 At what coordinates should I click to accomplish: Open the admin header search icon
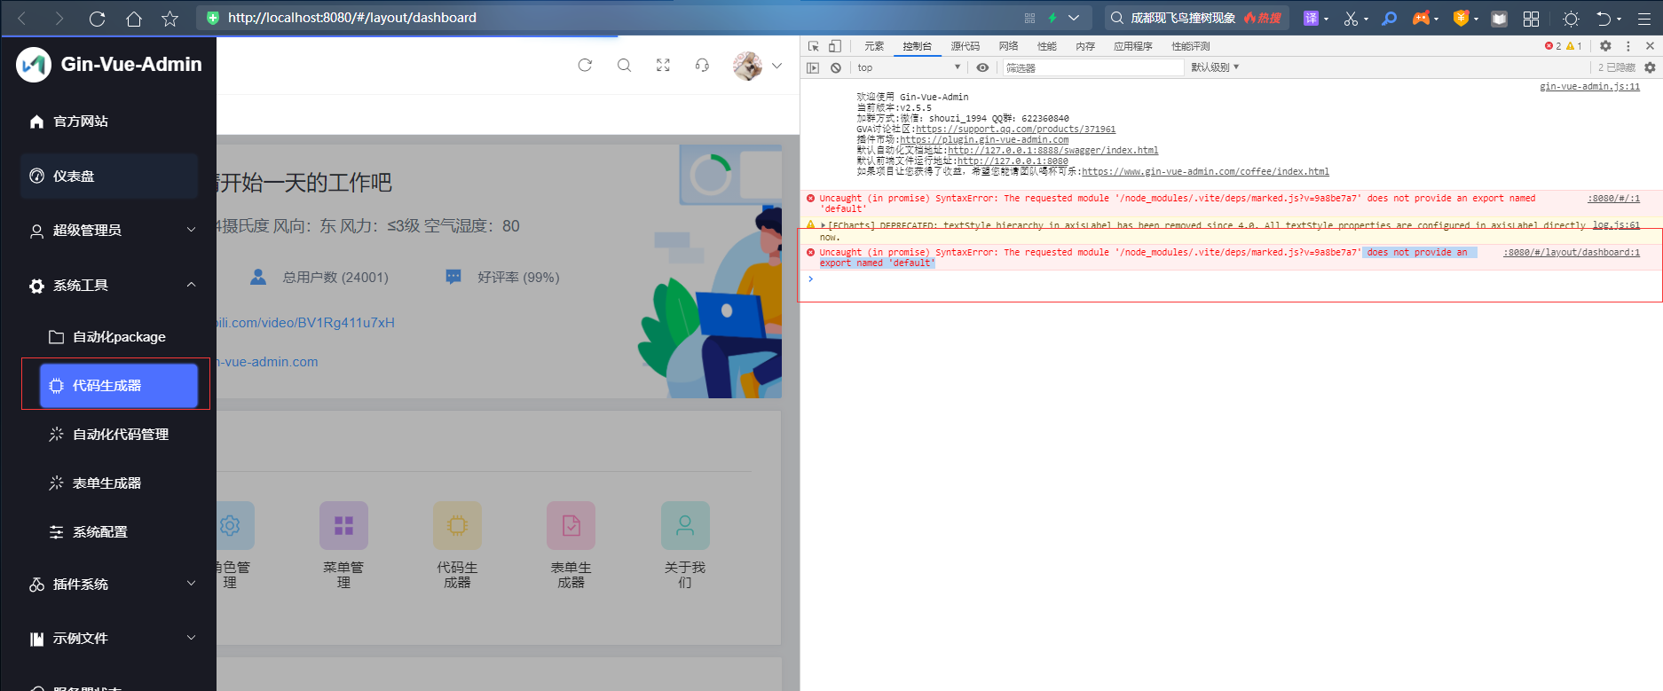click(625, 65)
